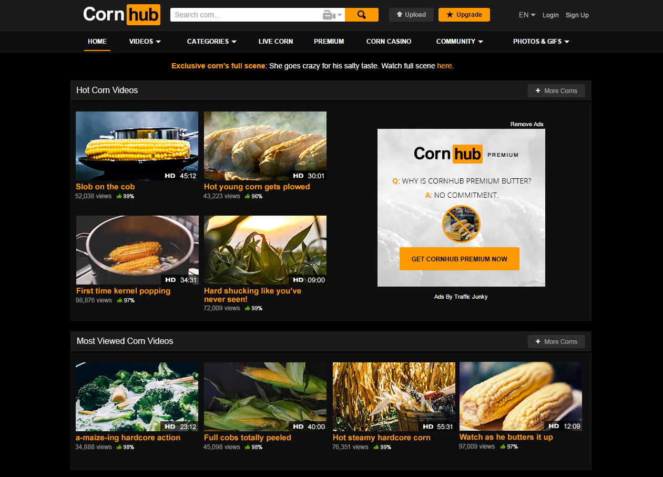Expand the Videos dropdown menu
Image resolution: width=663 pixels, height=477 pixels.
(x=145, y=42)
